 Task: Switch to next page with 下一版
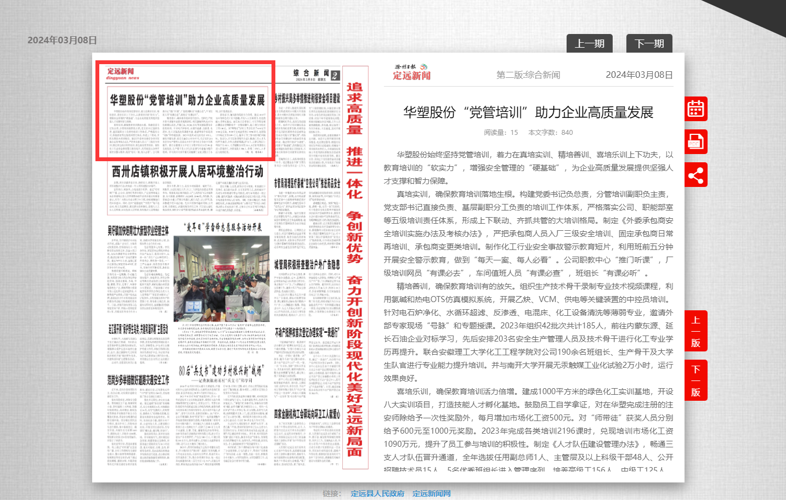695,381
